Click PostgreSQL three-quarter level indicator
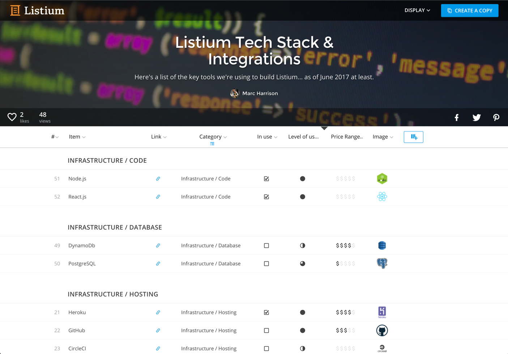Viewport: 508px width, 354px height. 303,264
